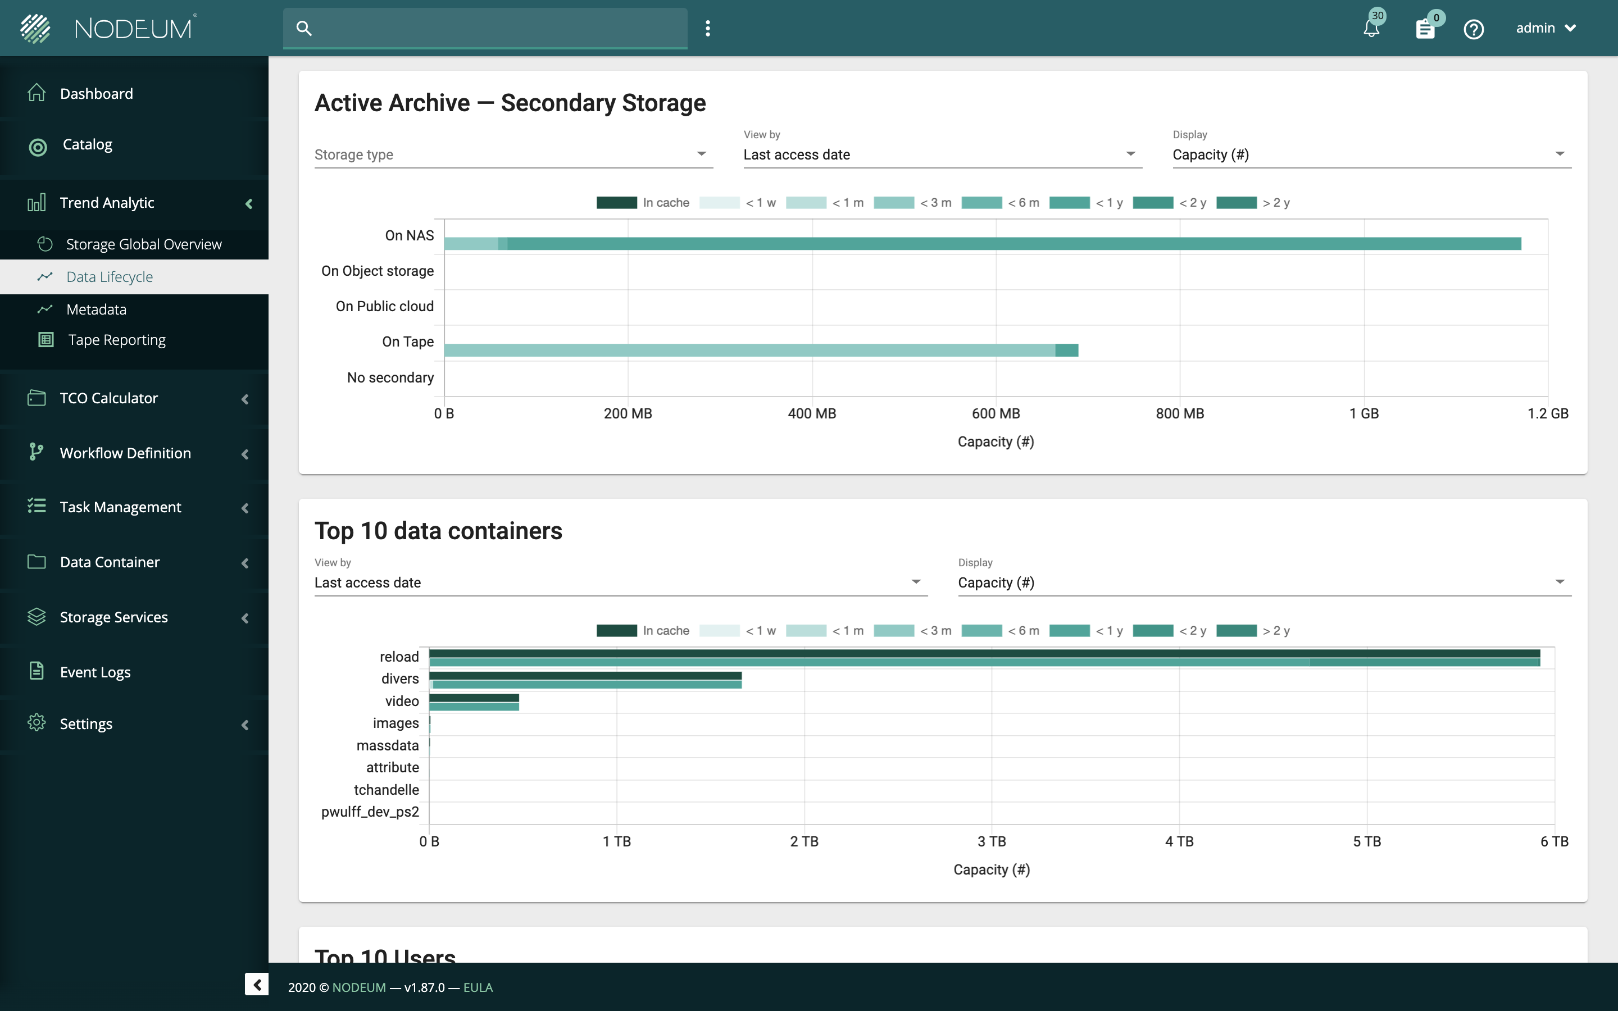Open the notifications bell icon
The width and height of the screenshot is (1618, 1011).
1371,29
